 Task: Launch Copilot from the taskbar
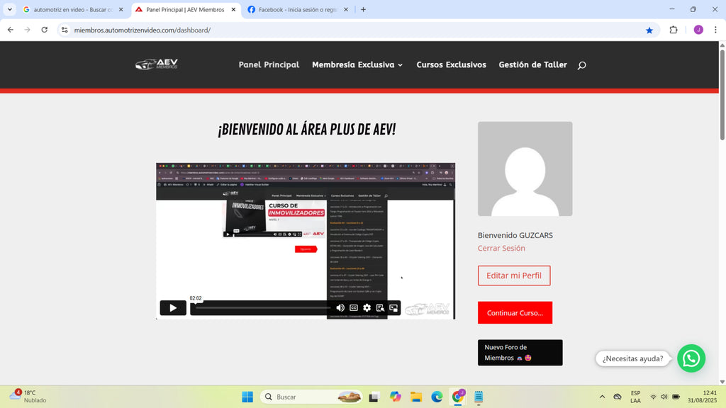click(x=396, y=396)
